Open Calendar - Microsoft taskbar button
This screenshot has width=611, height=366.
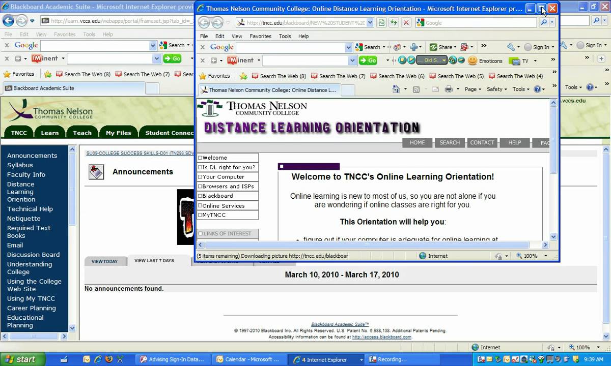(x=249, y=359)
